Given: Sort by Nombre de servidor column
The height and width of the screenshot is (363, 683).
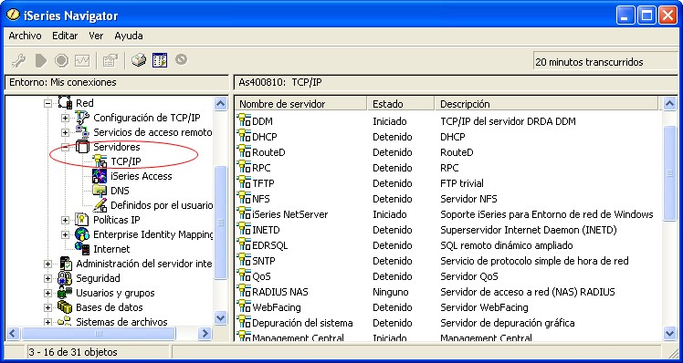Looking at the screenshot, I should 301,104.
